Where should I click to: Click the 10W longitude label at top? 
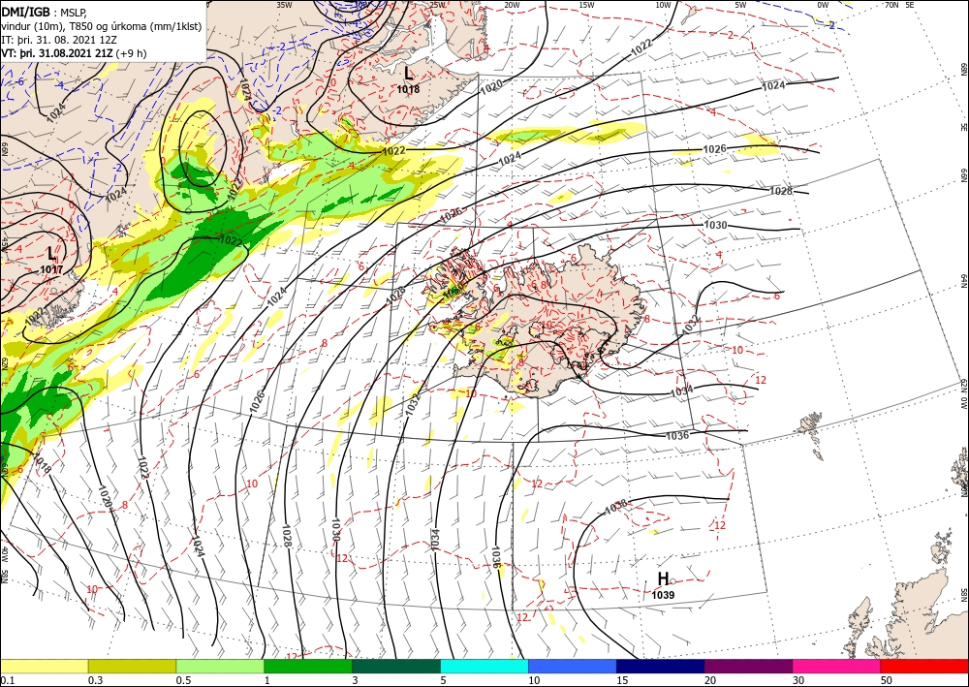tap(663, 4)
